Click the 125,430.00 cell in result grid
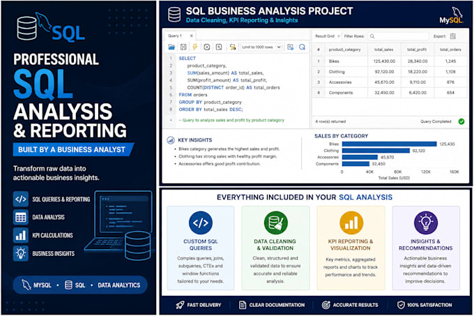 [x=384, y=61]
